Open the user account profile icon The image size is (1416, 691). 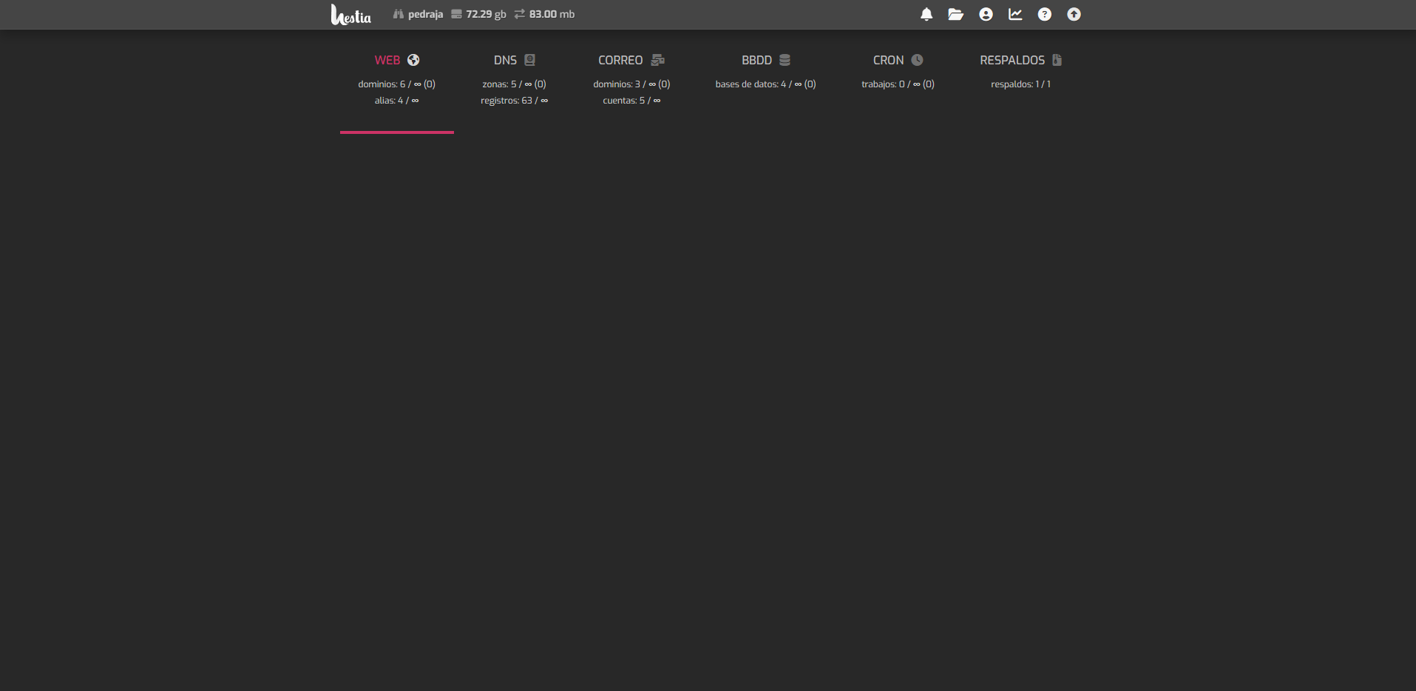point(986,14)
